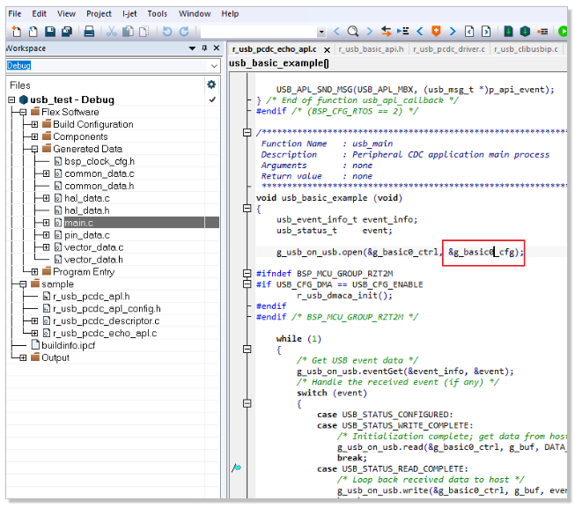Viewport: 575px width, 508px height.
Task: Pin the Workspace panel with the pushpin
Action: pos(204,48)
